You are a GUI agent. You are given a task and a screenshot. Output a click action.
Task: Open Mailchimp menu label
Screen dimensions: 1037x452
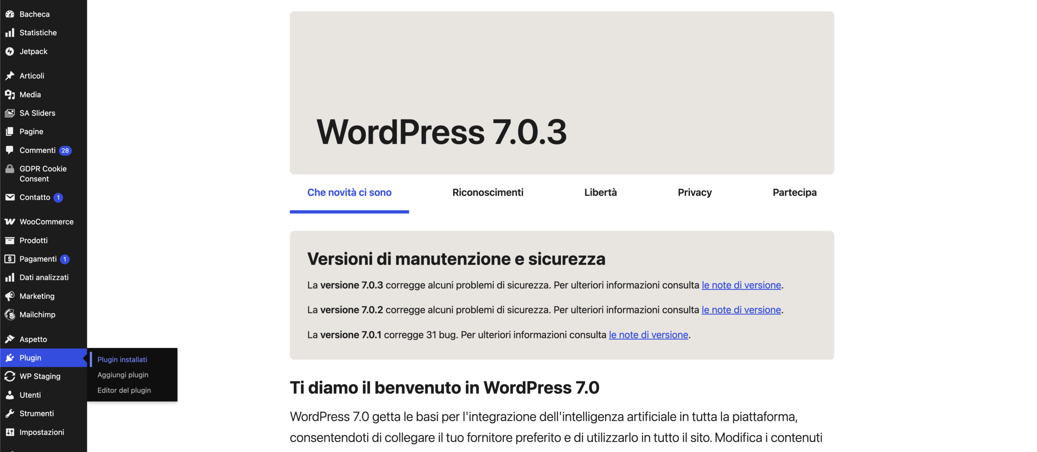pos(37,315)
